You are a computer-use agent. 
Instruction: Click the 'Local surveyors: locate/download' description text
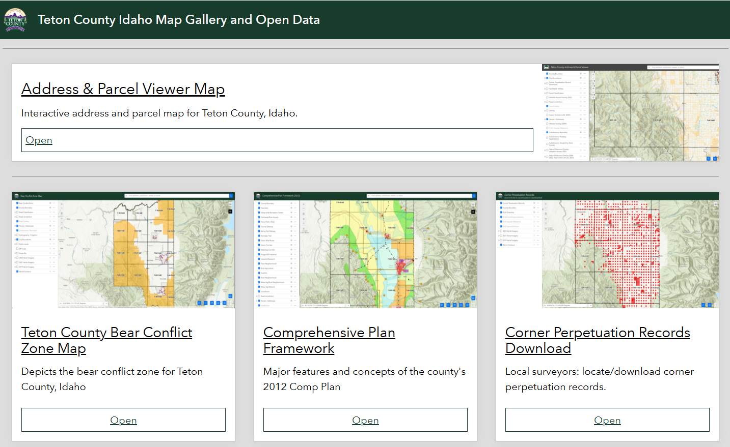(x=600, y=379)
